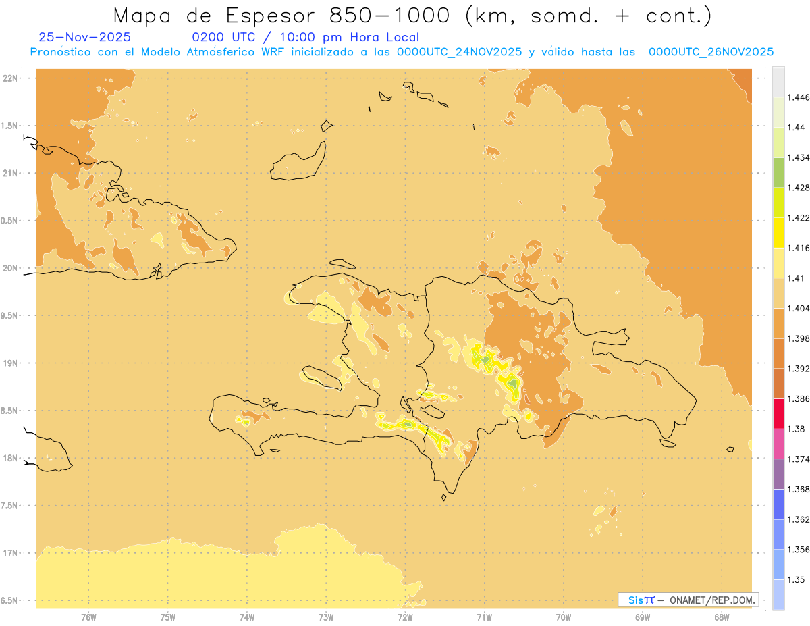
Task: Click the bright yellow legend swatch between 1.416 and 1.422
Action: click(778, 233)
